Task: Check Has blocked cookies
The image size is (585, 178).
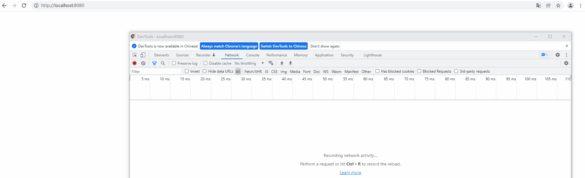Action: point(377,71)
